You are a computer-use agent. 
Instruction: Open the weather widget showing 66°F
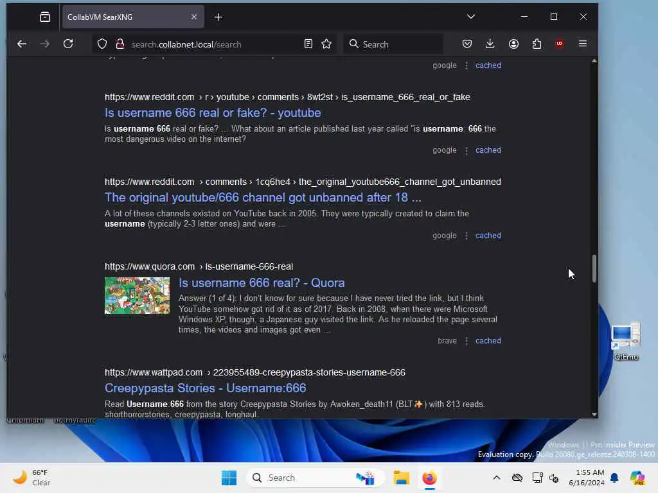point(31,478)
